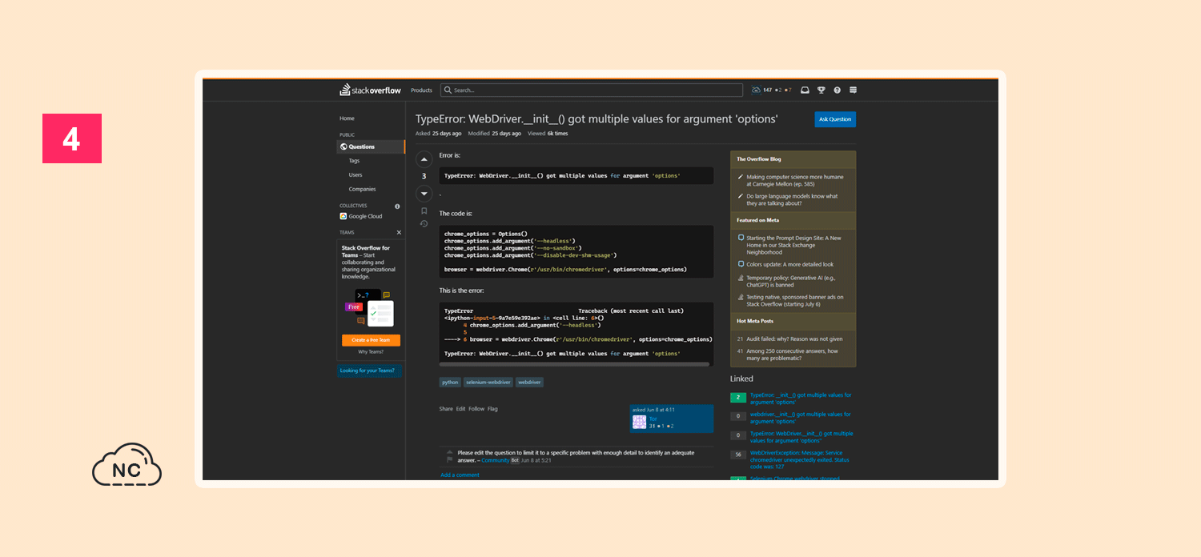Click the Collectives info icon

[x=397, y=206]
